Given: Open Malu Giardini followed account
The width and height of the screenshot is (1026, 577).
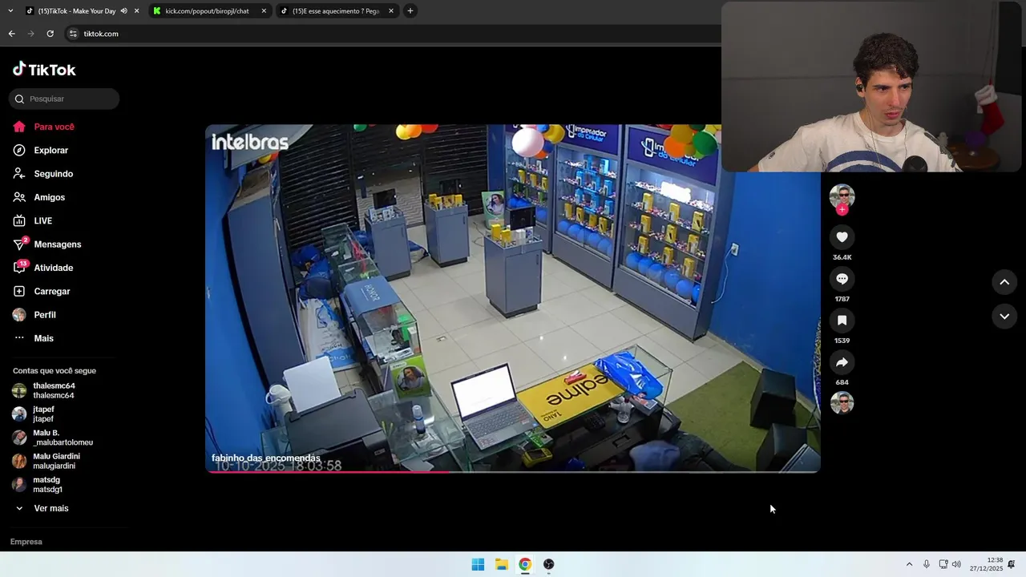Looking at the screenshot, I should (46, 461).
